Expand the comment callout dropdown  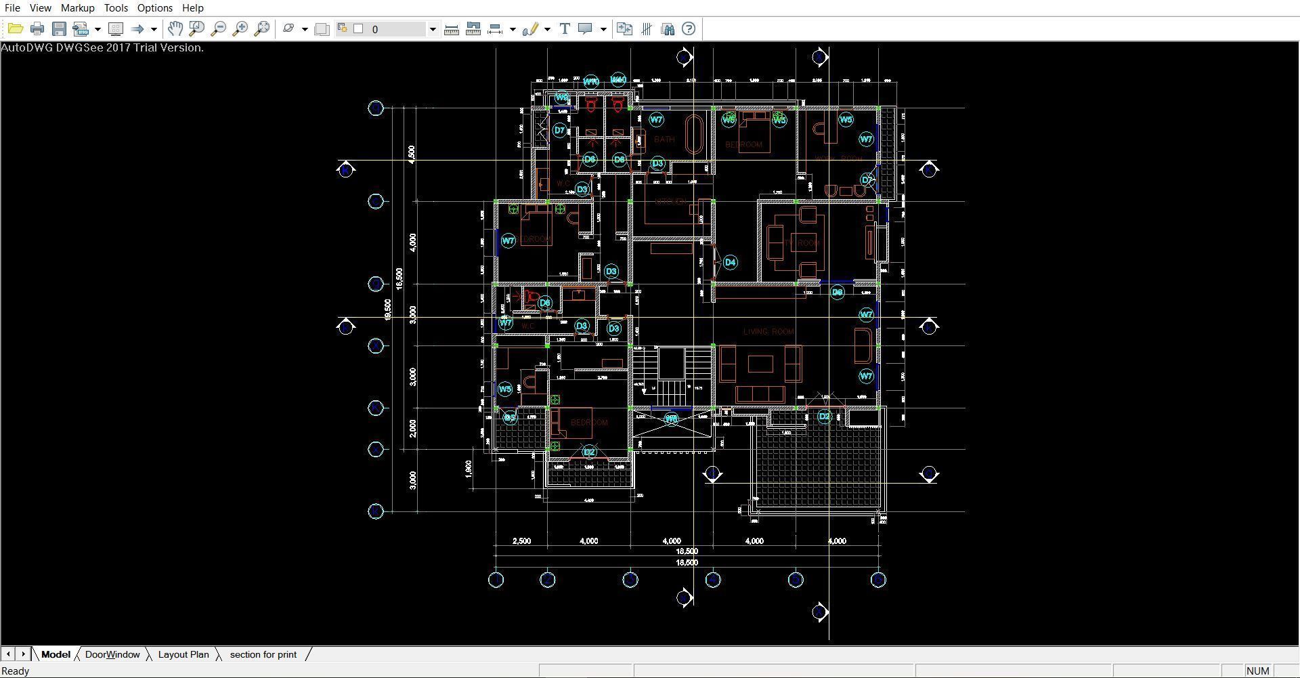pos(603,28)
